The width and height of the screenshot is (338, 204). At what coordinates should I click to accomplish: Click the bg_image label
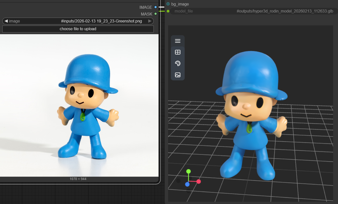180,4
